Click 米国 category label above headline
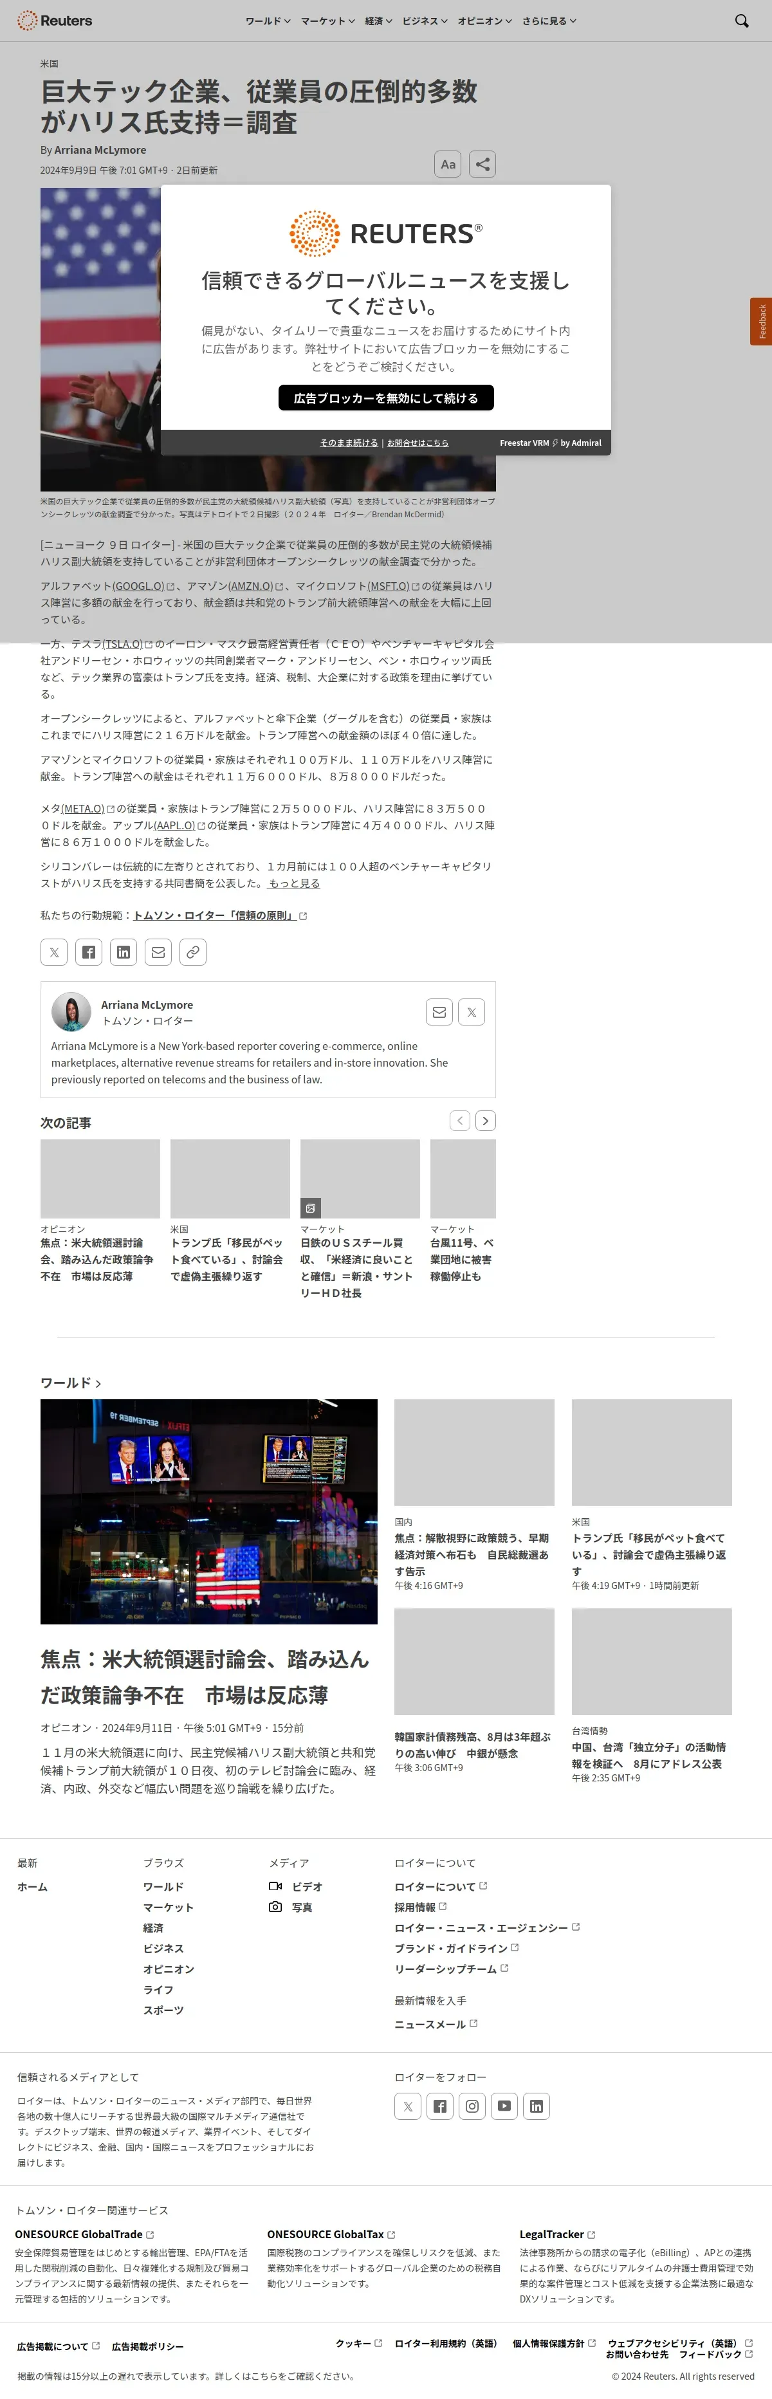This screenshot has height=2399, width=772. coord(50,63)
